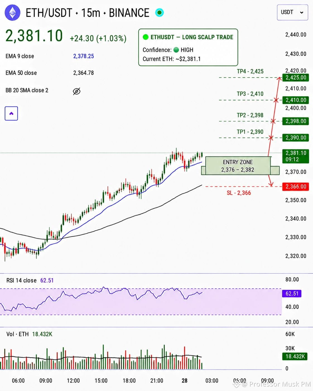Image resolution: width=313 pixels, height=391 pixels.
Task: Click the 06:00 time axis label at left
Action: 18,381
